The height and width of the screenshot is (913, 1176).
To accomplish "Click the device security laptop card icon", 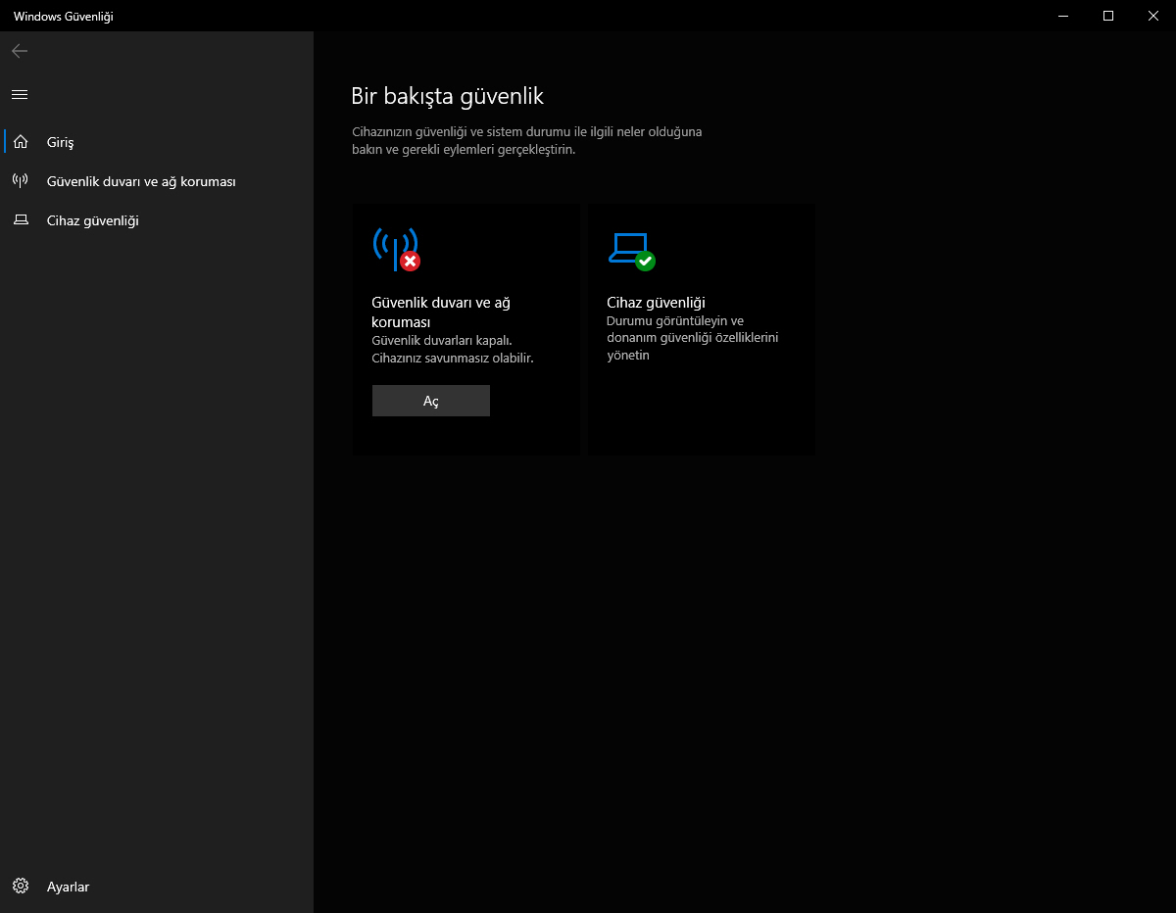I will click(632, 251).
